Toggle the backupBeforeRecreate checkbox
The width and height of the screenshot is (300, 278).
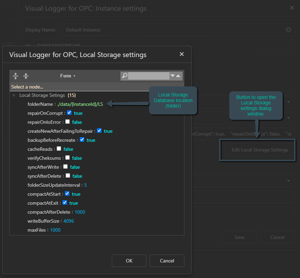click(82, 140)
